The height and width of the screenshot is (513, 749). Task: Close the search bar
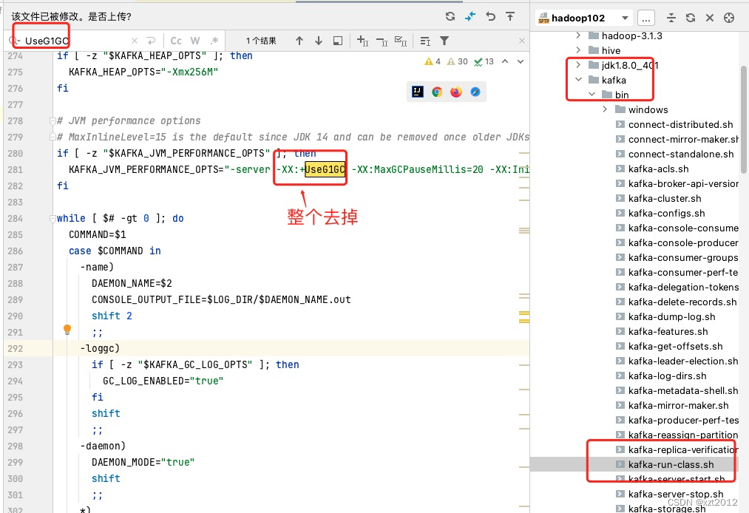521,41
